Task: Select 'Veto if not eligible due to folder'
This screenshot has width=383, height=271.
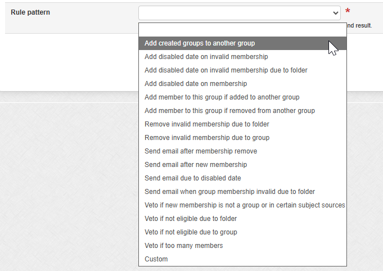Action: [191, 219]
